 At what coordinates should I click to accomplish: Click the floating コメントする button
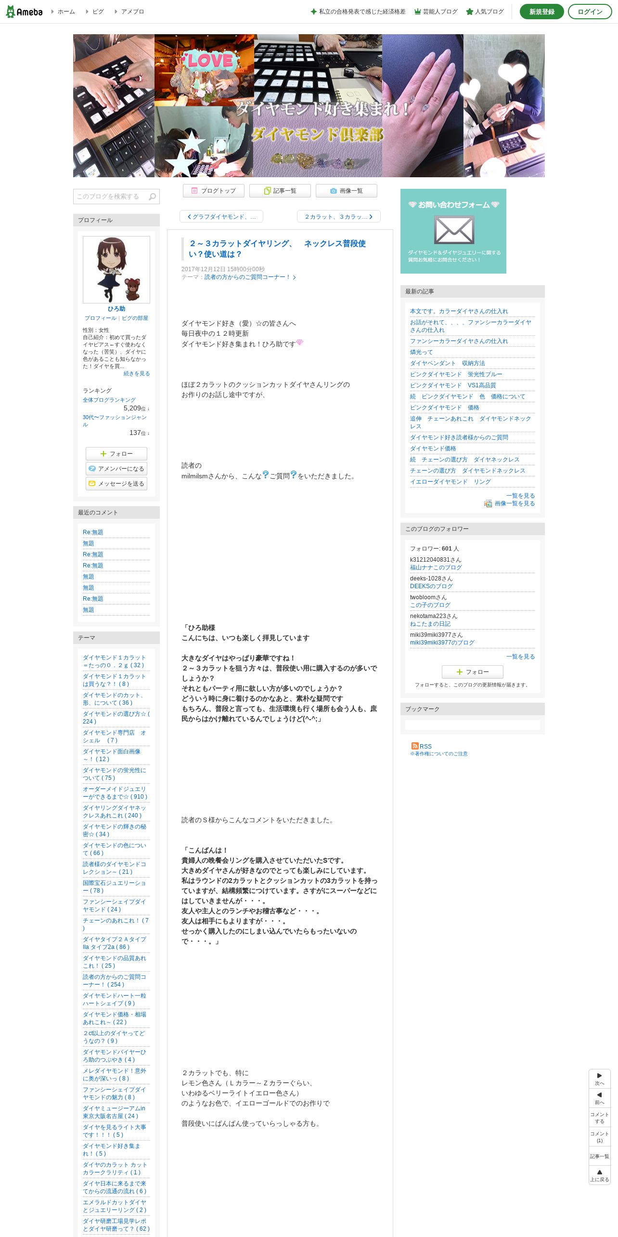[599, 1118]
